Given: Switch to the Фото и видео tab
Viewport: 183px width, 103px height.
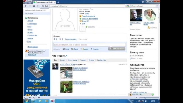Looking at the screenshot, I should (72, 60).
